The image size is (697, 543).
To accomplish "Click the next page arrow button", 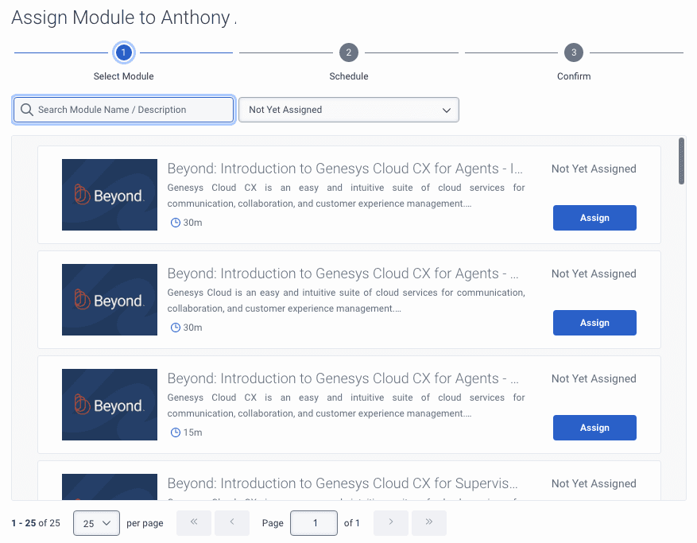I will (x=390, y=522).
